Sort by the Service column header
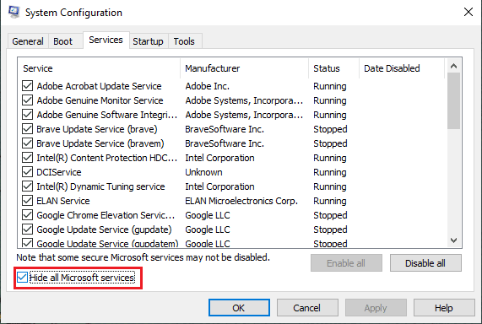This screenshot has width=482, height=324. pyautogui.click(x=99, y=68)
